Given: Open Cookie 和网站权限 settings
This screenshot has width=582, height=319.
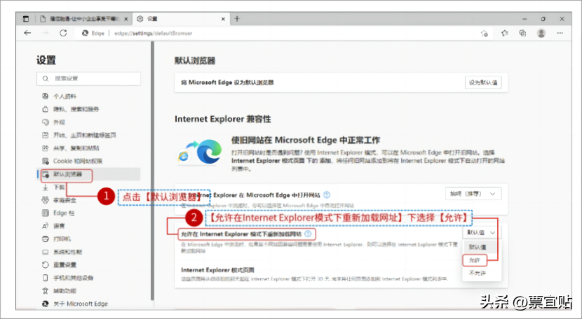Looking at the screenshot, I should click(89, 161).
